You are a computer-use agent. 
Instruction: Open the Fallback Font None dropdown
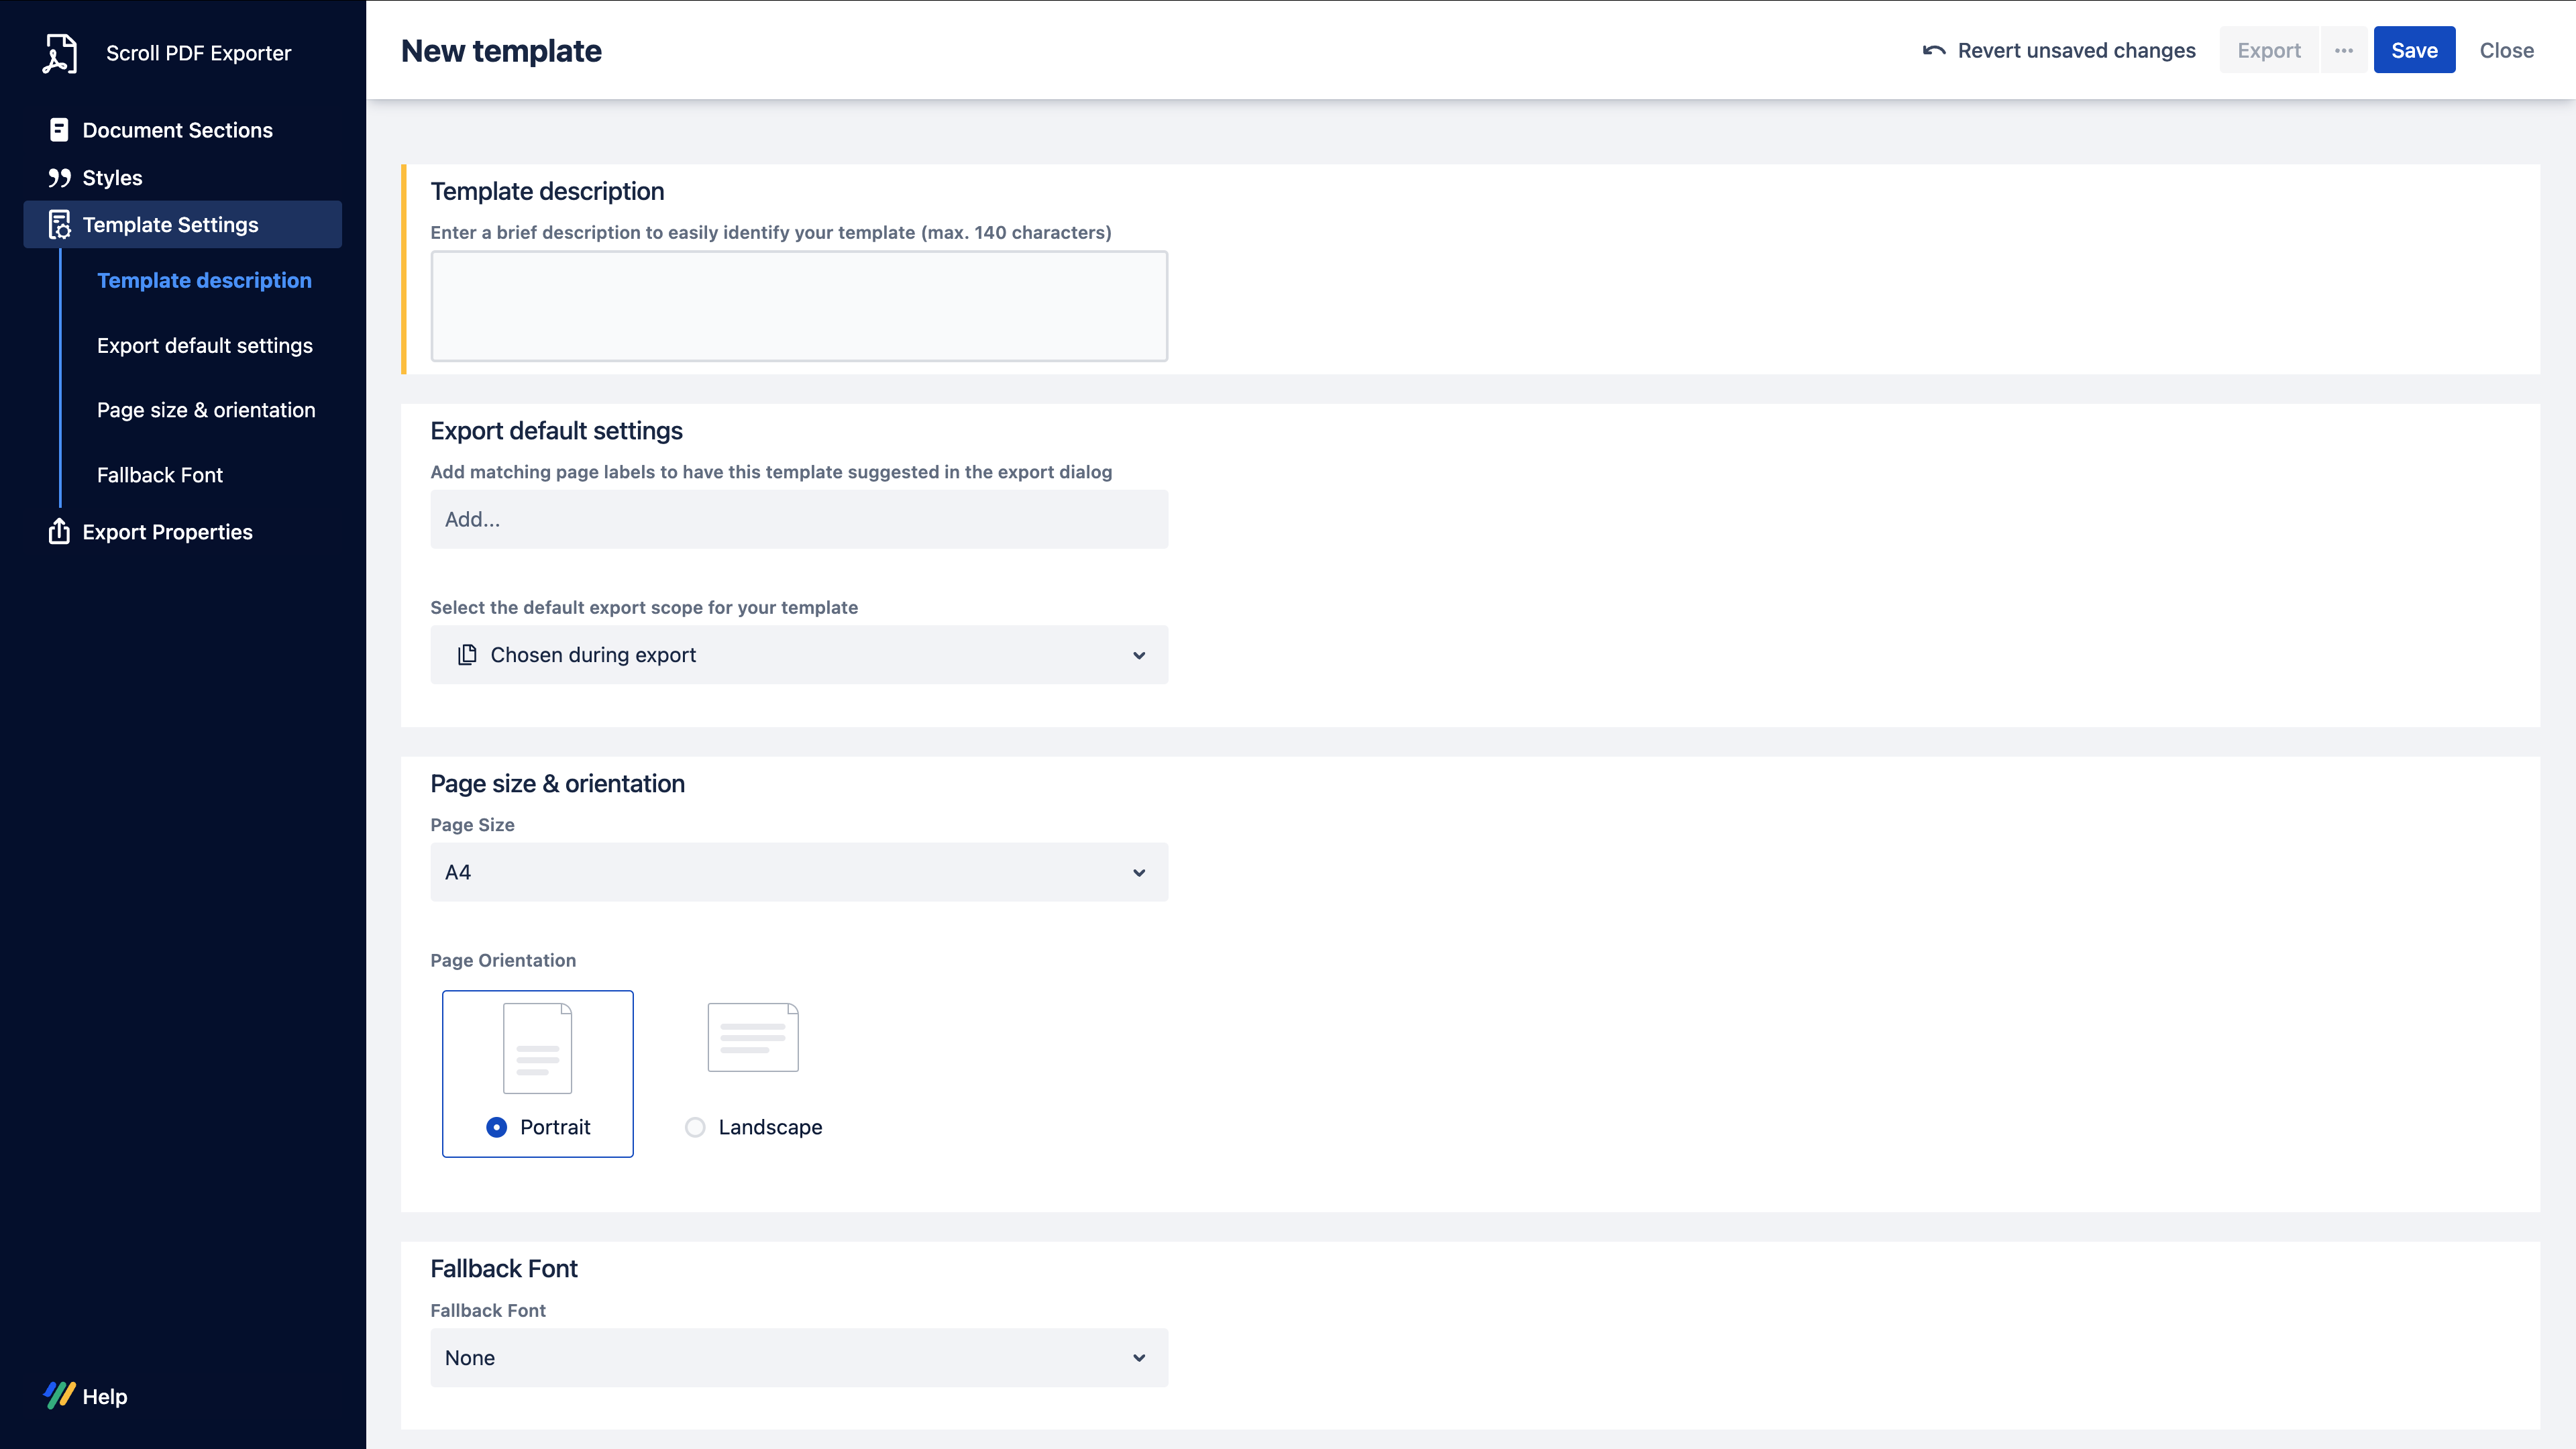coord(798,1357)
